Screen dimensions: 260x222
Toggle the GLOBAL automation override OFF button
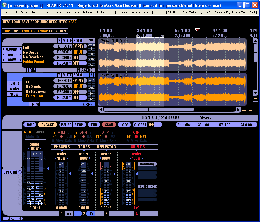point(151,125)
